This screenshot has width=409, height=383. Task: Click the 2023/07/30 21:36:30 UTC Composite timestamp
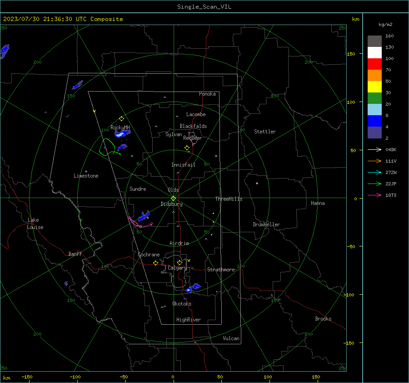pyautogui.click(x=63, y=19)
